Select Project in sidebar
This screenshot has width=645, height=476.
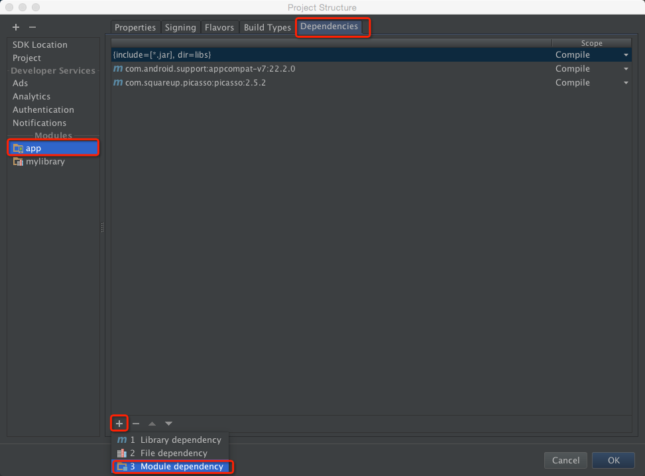point(27,58)
